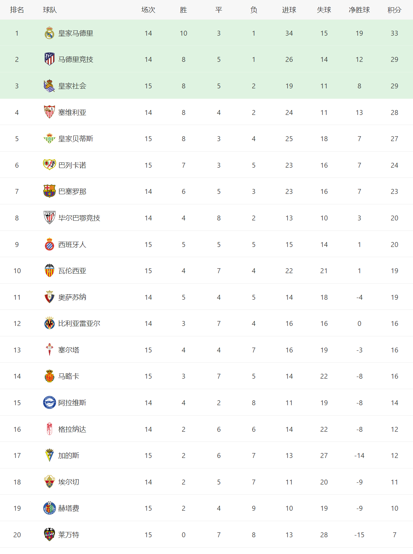Click the Villarreal yellow crest
Viewport: 413px width, 554px height.
point(50,323)
